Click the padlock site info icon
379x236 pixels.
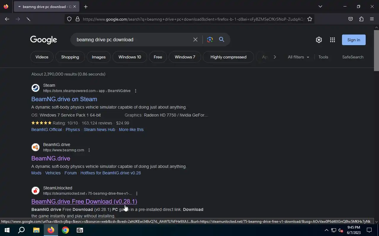tap(78, 19)
